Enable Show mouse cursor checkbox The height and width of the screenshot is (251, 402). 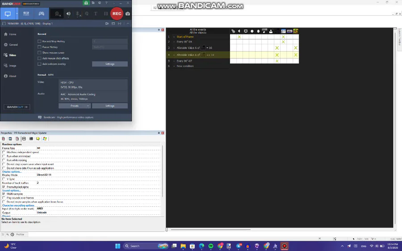pos(39,53)
